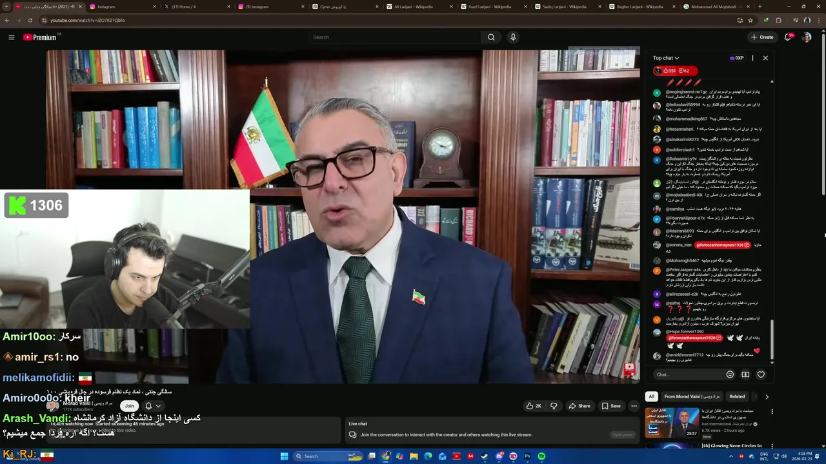Start voice search with microphone icon
Viewport: 826px width, 464px height.
click(513, 37)
